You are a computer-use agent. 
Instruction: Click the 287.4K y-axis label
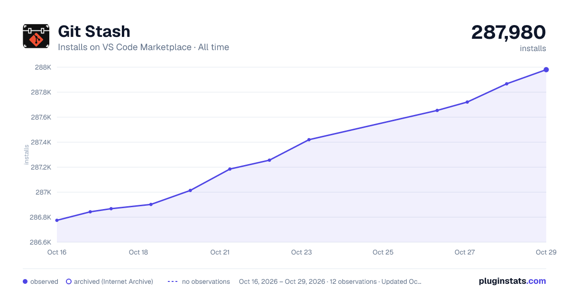[41, 142]
